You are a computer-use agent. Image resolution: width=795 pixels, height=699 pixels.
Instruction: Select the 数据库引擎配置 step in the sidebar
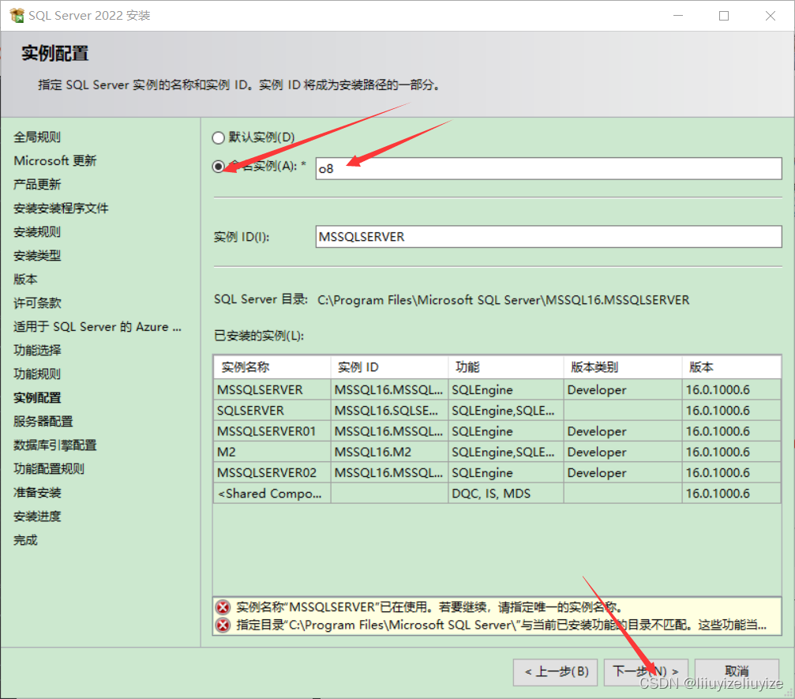(x=54, y=445)
